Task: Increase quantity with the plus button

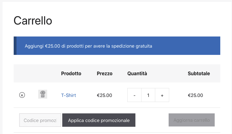Action: [162, 95]
